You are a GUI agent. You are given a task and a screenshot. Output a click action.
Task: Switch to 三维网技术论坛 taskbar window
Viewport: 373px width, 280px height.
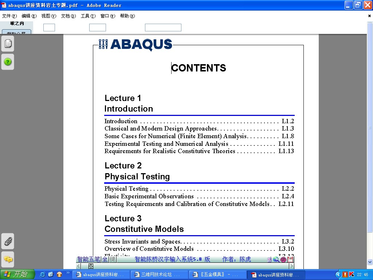(x=160, y=275)
